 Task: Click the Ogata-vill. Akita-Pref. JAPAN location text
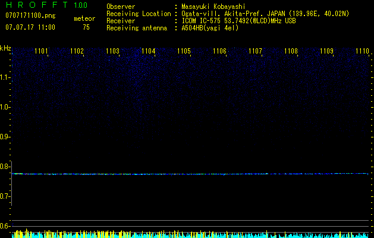265,14
